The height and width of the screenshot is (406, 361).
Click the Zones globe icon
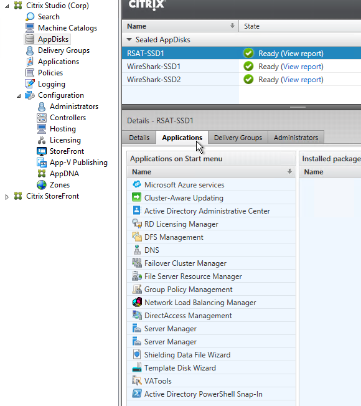[x=42, y=185]
